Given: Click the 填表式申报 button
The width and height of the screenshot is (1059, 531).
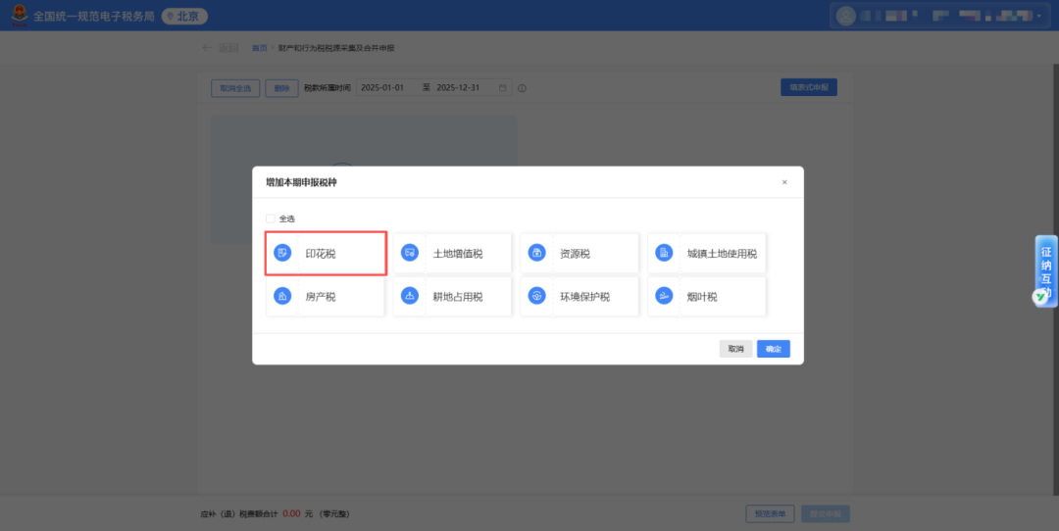Looking at the screenshot, I should (808, 87).
